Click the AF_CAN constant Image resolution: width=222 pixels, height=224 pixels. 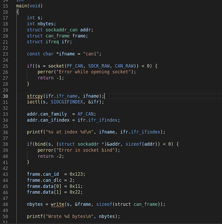(86, 114)
